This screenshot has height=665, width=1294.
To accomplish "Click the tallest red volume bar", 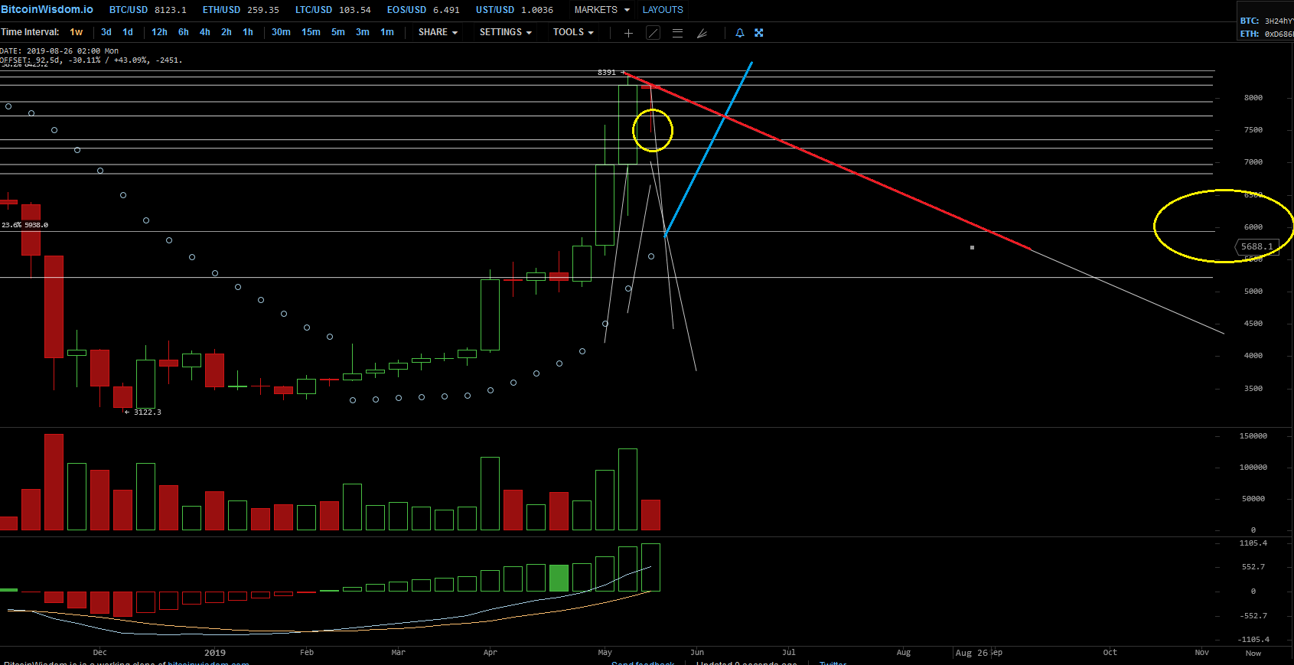I will click(54, 482).
